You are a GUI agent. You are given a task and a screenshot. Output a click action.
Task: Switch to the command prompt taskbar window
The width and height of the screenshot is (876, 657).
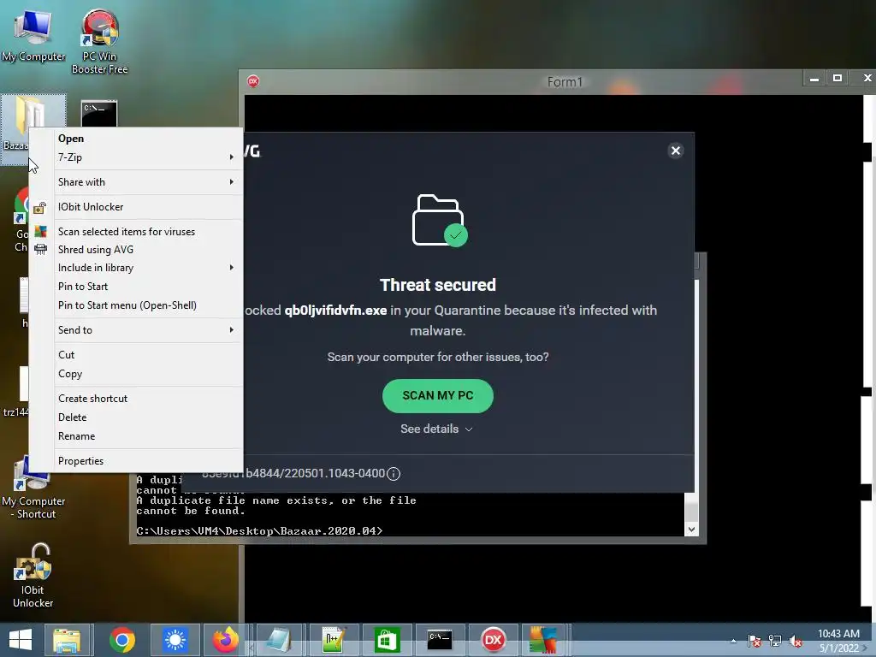[x=440, y=640]
